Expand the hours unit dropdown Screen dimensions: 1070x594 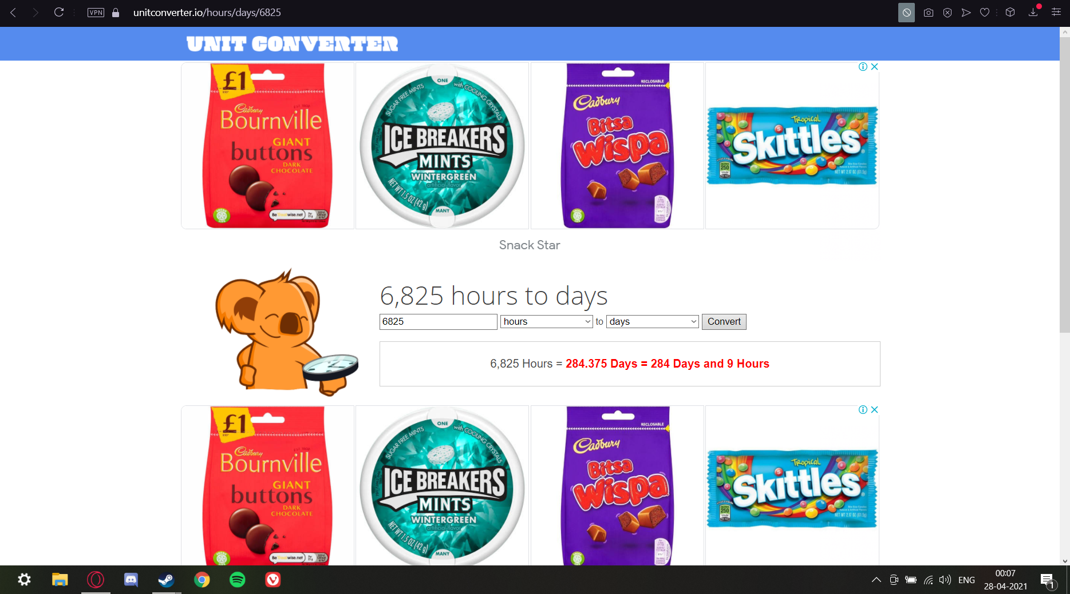547,321
